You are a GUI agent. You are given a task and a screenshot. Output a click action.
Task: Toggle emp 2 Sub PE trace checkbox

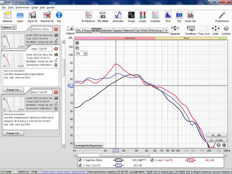point(80,165)
